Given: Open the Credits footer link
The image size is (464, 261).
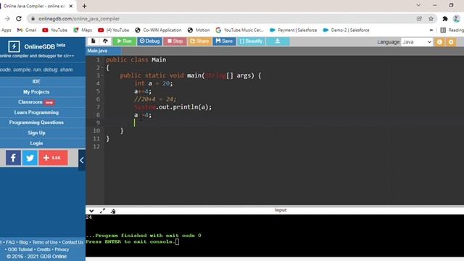Looking at the screenshot, I should click(x=43, y=249).
